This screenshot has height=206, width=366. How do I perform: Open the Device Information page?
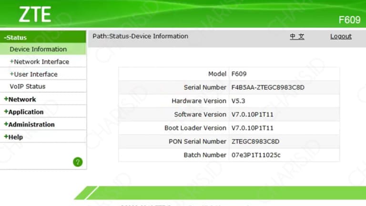[x=38, y=49]
